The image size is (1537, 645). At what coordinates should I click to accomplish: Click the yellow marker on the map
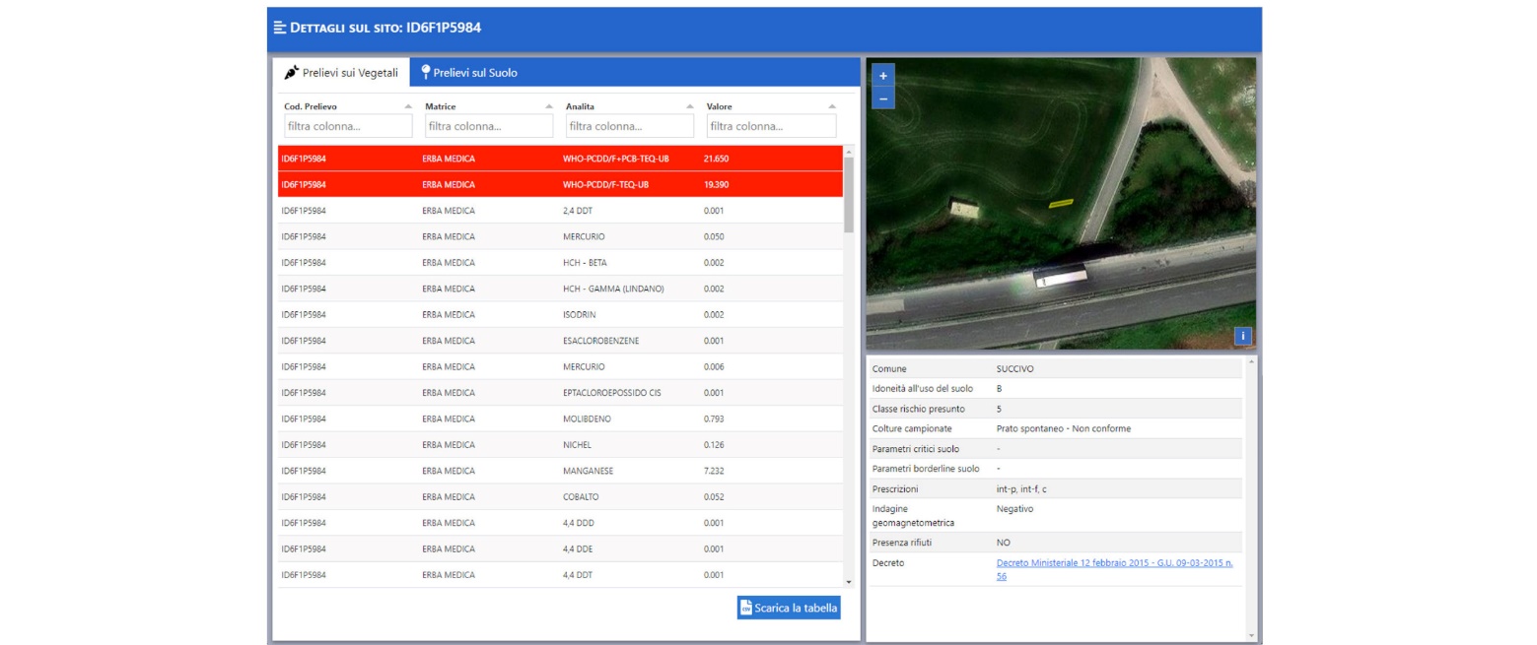coord(1061,203)
